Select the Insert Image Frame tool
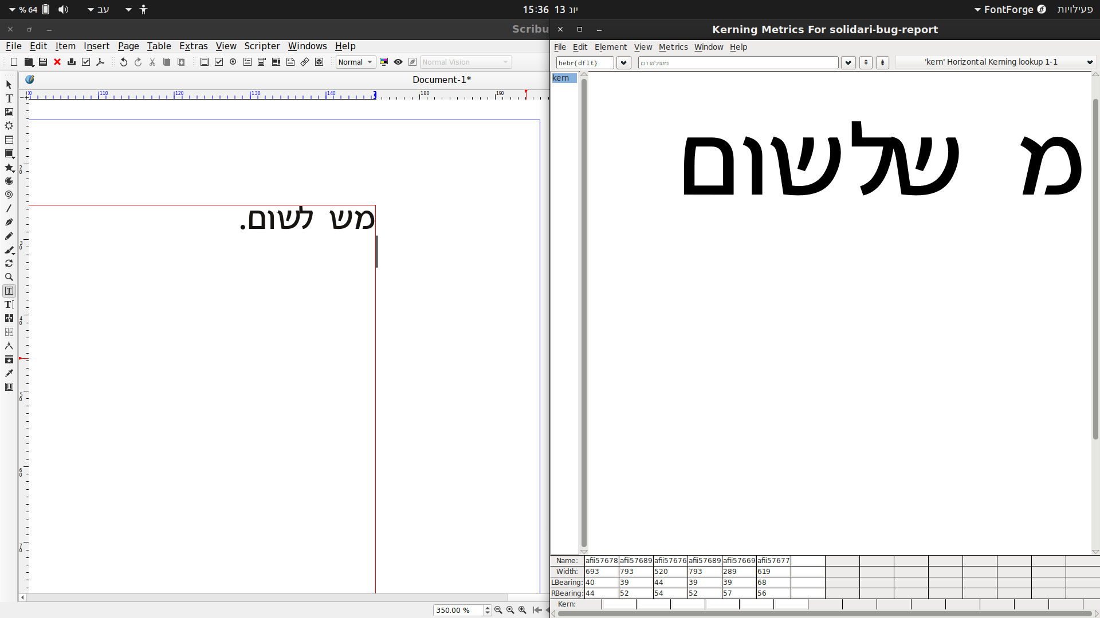1100x618 pixels. (x=9, y=112)
